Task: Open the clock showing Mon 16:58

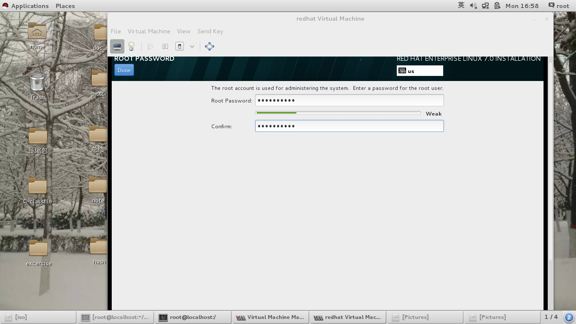Action: (522, 6)
